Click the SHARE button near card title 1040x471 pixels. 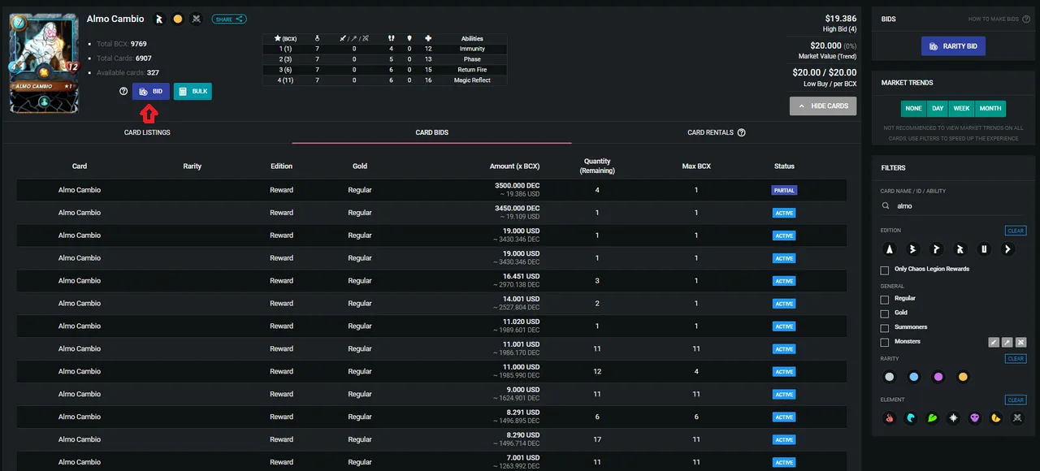tap(229, 19)
